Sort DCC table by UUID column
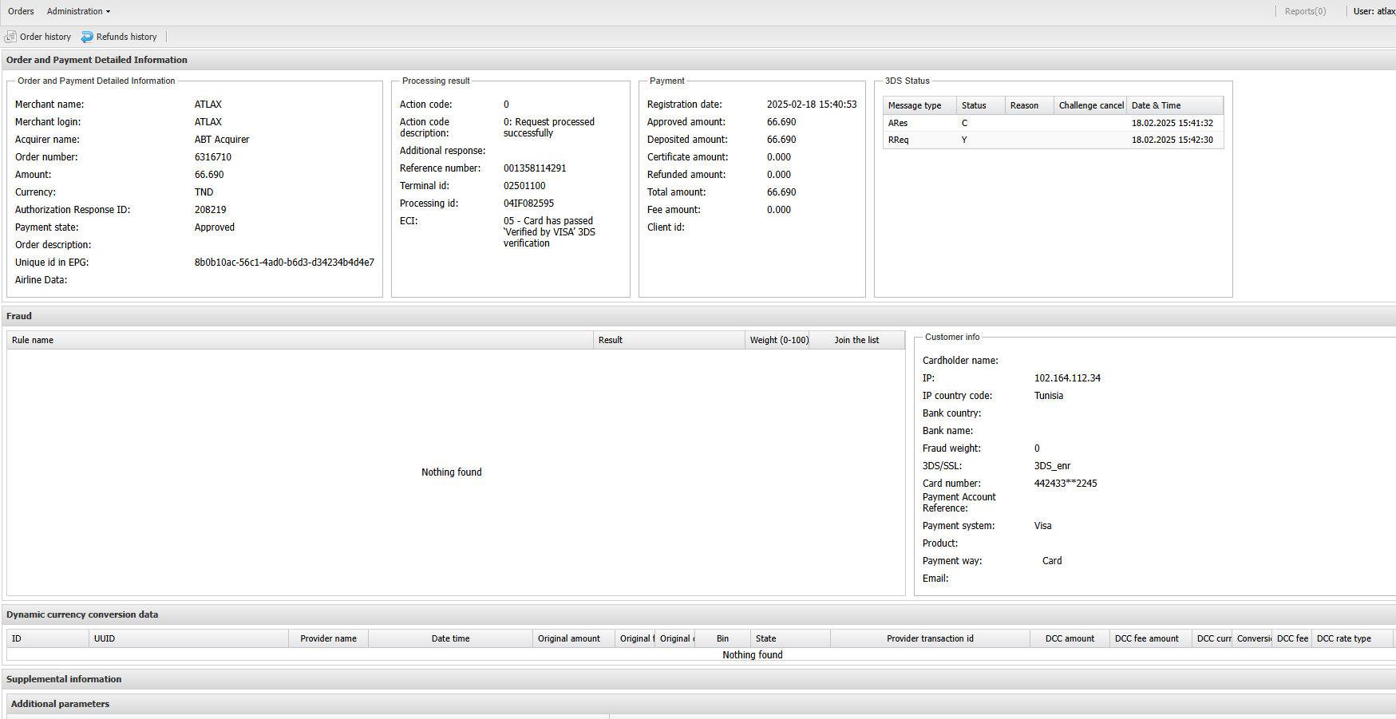This screenshot has width=1396, height=719. pyautogui.click(x=105, y=638)
